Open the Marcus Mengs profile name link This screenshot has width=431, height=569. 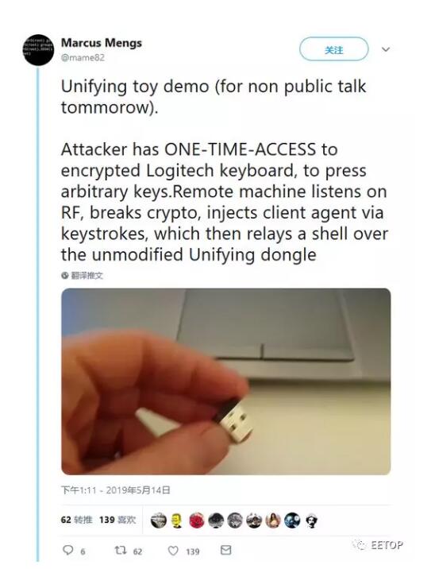pos(101,42)
